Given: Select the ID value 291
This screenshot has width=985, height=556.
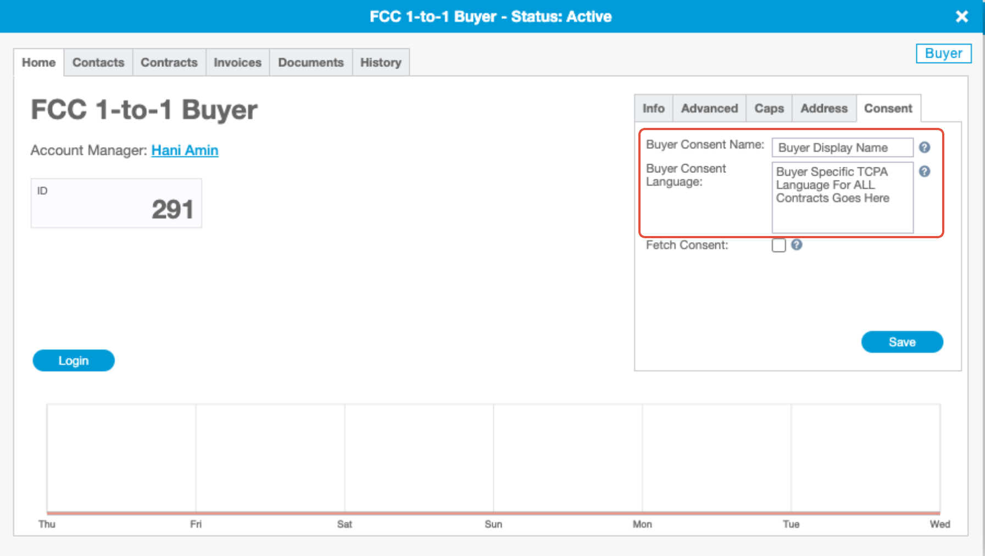Looking at the screenshot, I should point(172,210).
